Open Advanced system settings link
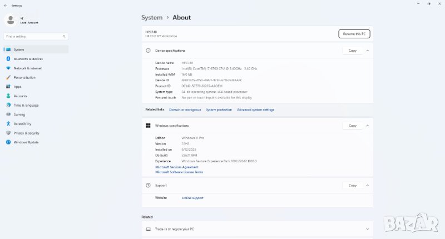445x239 pixels. tap(255, 109)
